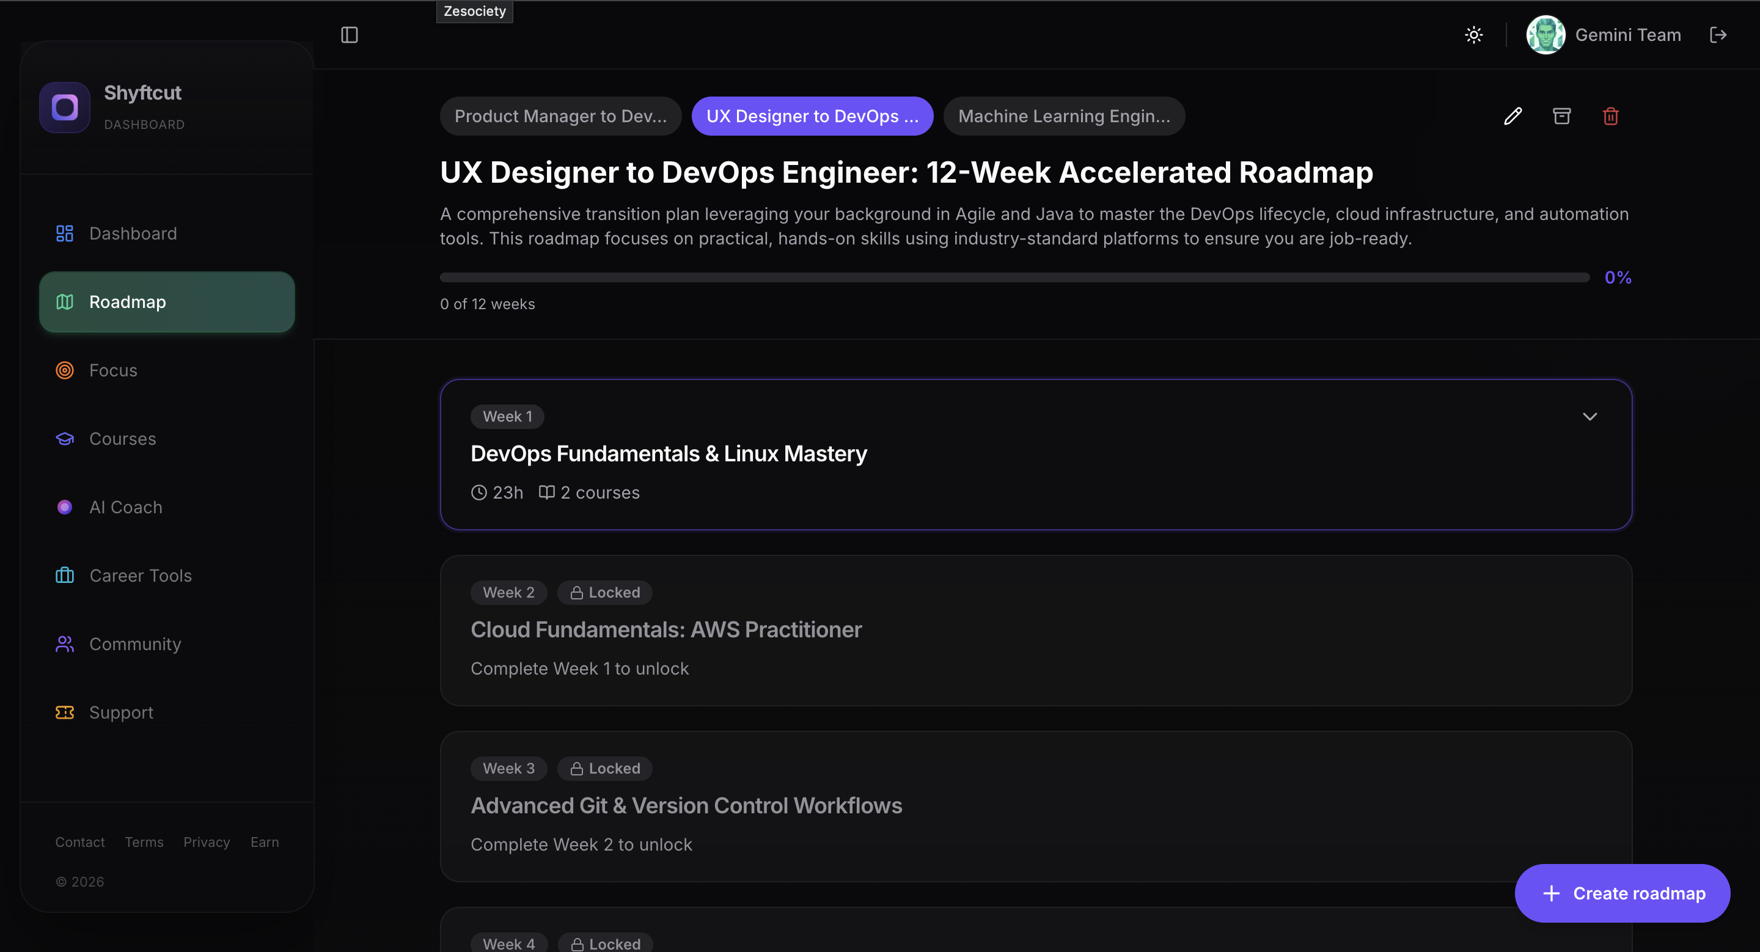Image resolution: width=1760 pixels, height=952 pixels.
Task: Go to Focus page in sidebar
Action: (x=112, y=370)
